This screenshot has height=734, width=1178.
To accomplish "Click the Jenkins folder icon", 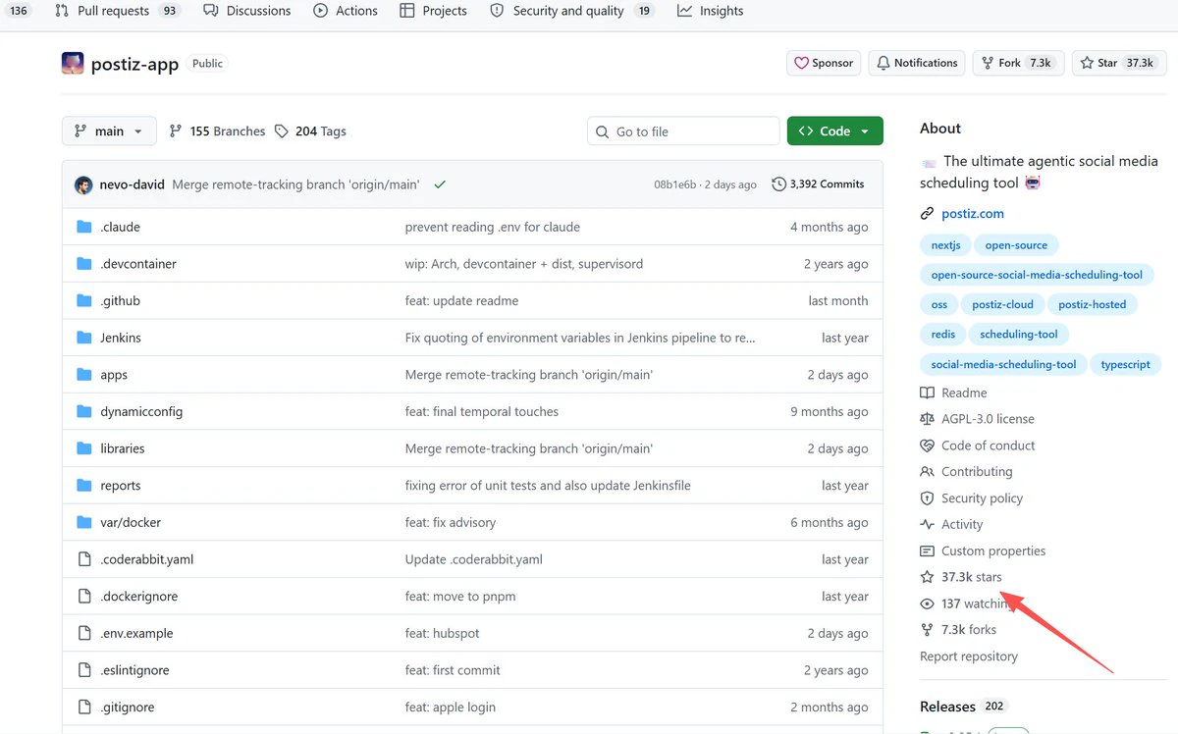I will pos(83,338).
